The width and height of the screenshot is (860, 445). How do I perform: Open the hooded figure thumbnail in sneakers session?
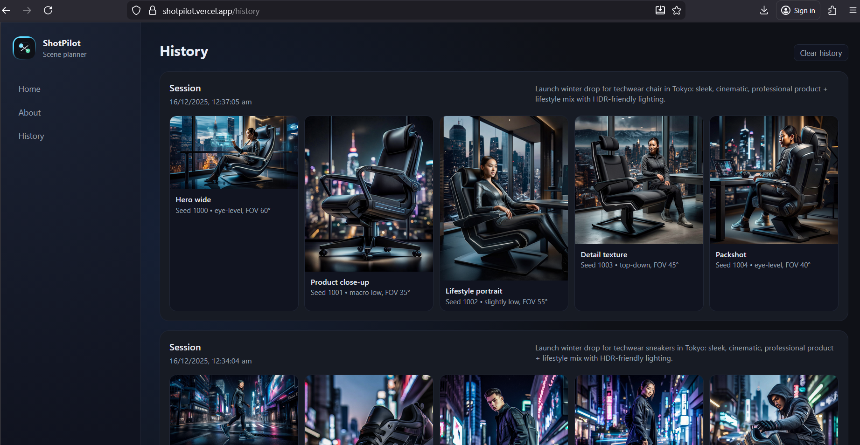(774, 410)
